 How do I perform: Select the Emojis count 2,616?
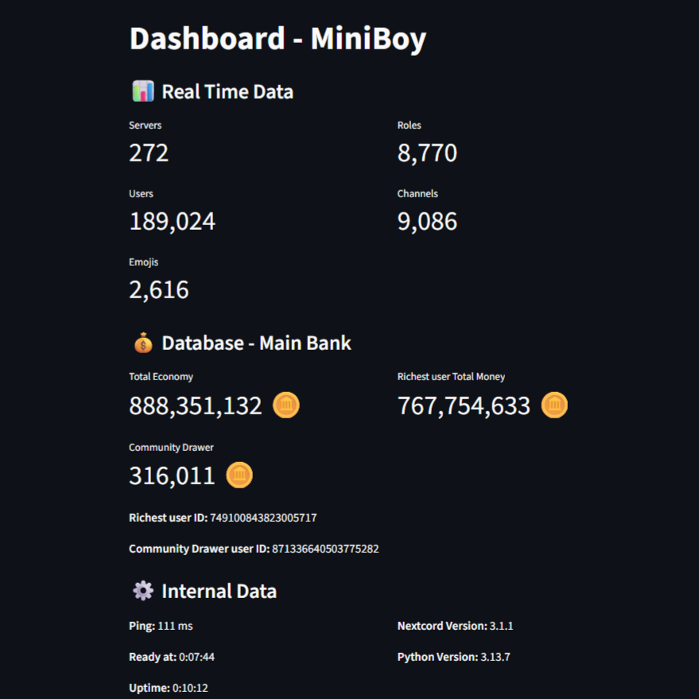[159, 289]
